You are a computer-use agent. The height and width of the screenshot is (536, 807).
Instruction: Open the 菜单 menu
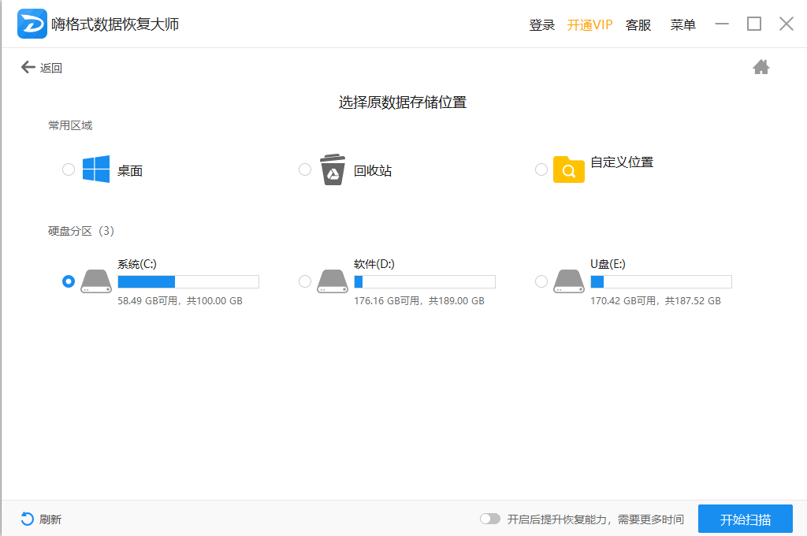pyautogui.click(x=682, y=24)
